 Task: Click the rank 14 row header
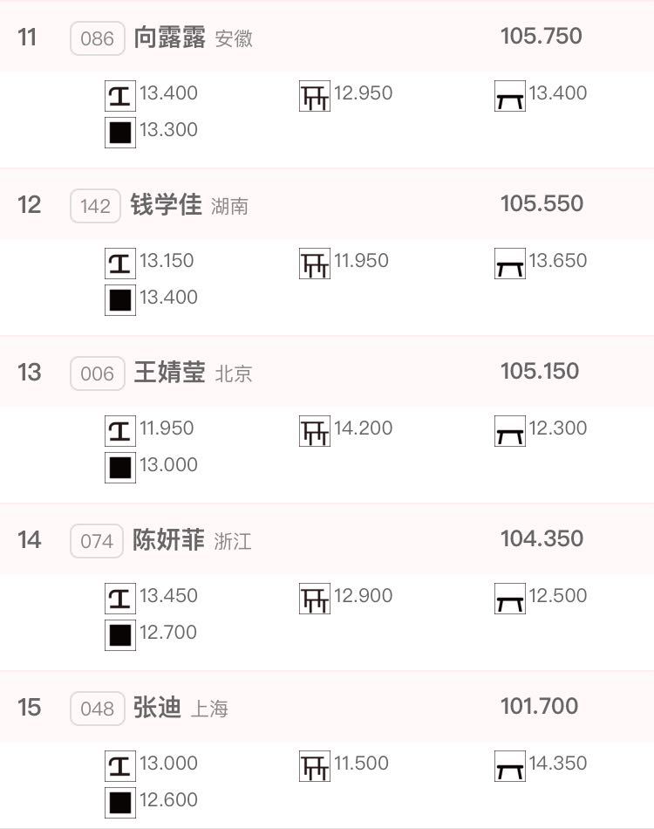point(327,539)
